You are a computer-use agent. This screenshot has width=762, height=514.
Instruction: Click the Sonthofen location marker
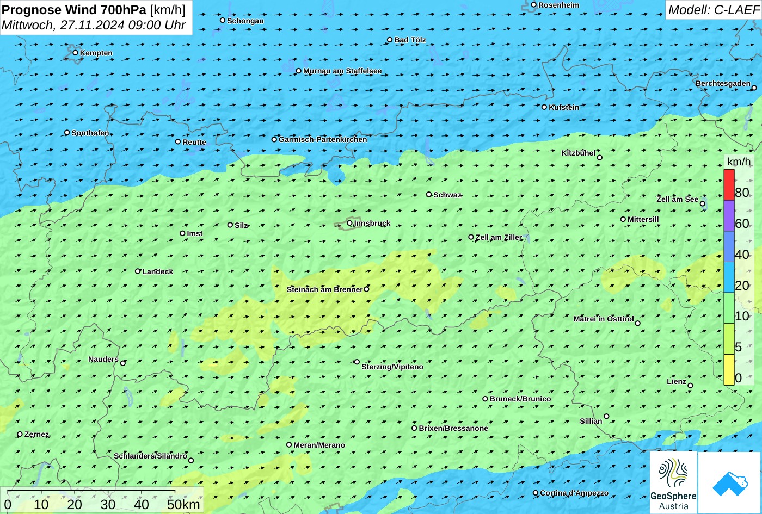point(67,132)
